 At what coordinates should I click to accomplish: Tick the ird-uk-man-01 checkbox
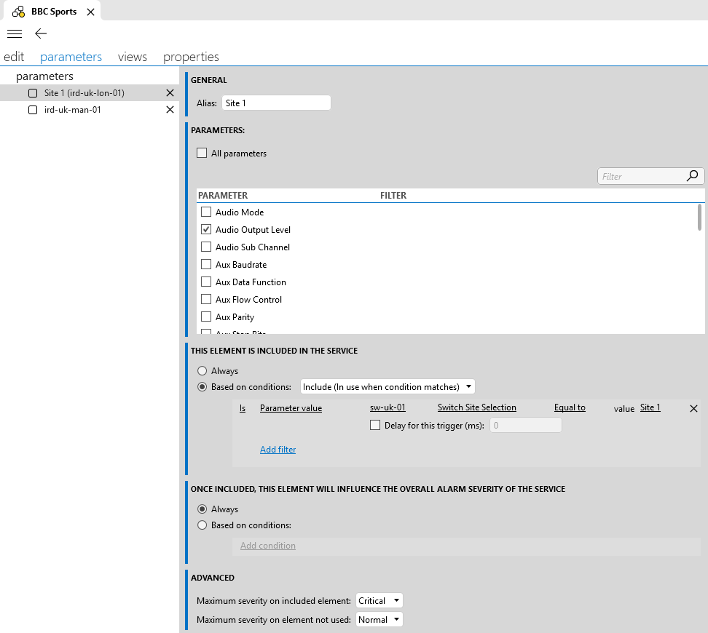click(x=33, y=110)
